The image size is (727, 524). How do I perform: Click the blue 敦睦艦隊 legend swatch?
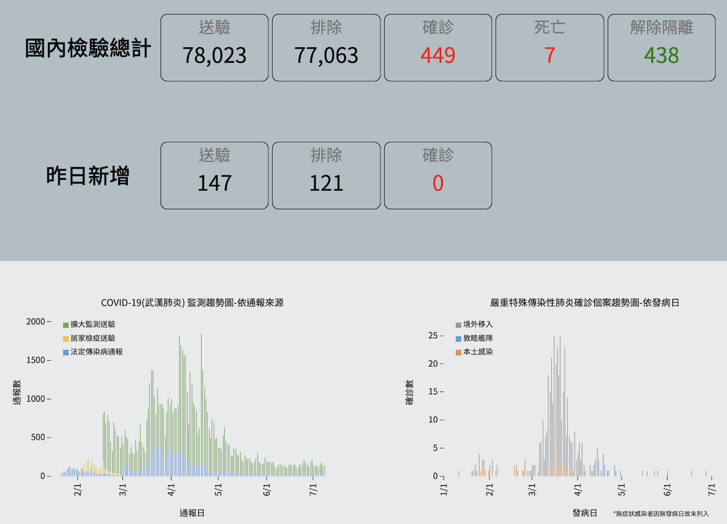459,338
